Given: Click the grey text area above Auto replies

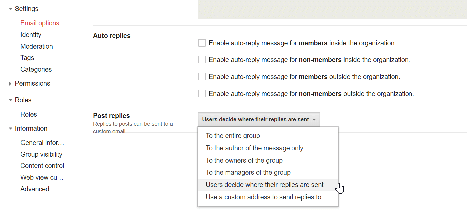Looking at the screenshot, I should coord(332,9).
